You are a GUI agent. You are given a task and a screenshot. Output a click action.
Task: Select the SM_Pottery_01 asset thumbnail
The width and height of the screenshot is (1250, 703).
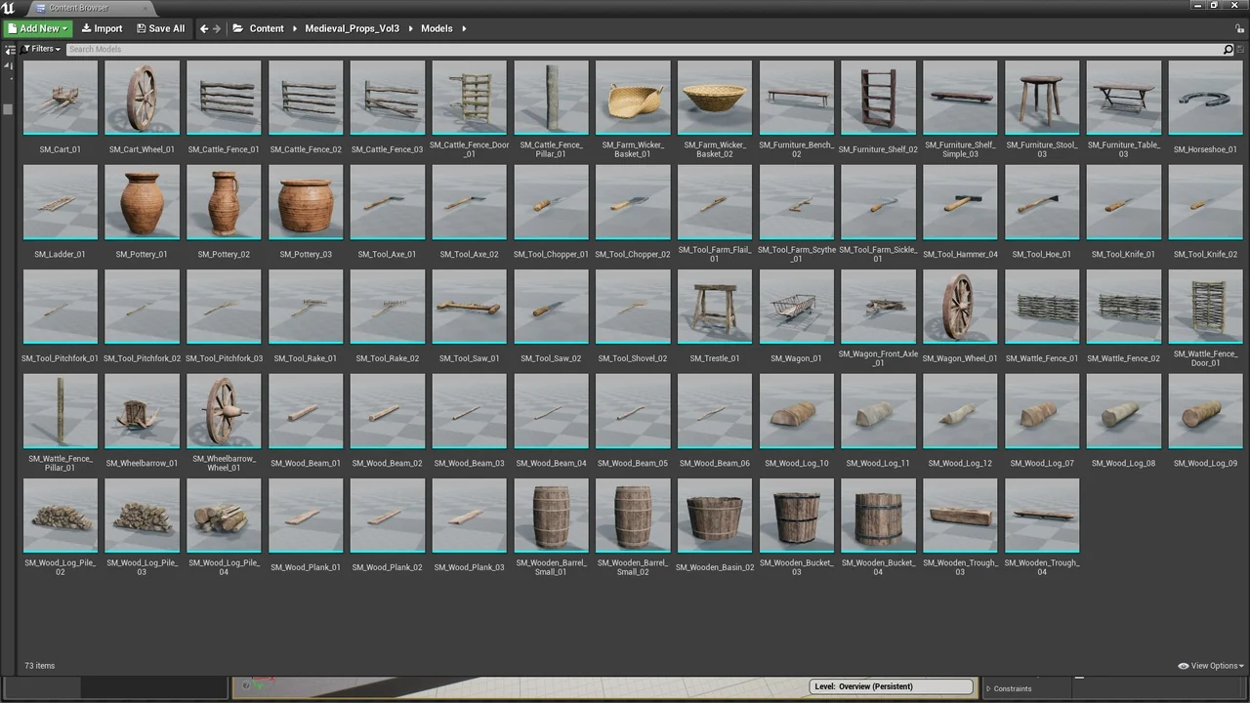point(142,202)
